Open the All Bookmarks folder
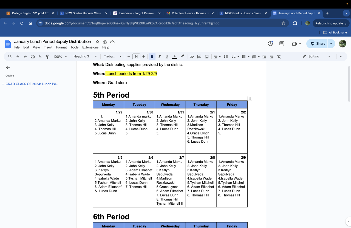351x228 pixels. (x=335, y=32)
